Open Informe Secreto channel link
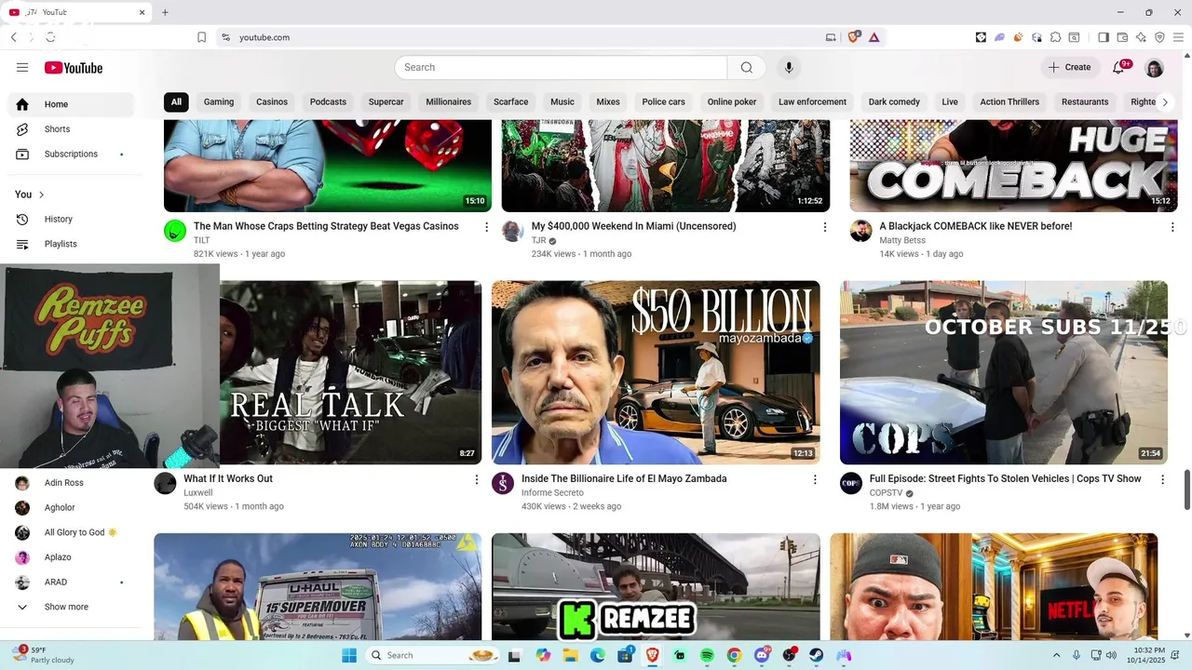 pos(552,493)
